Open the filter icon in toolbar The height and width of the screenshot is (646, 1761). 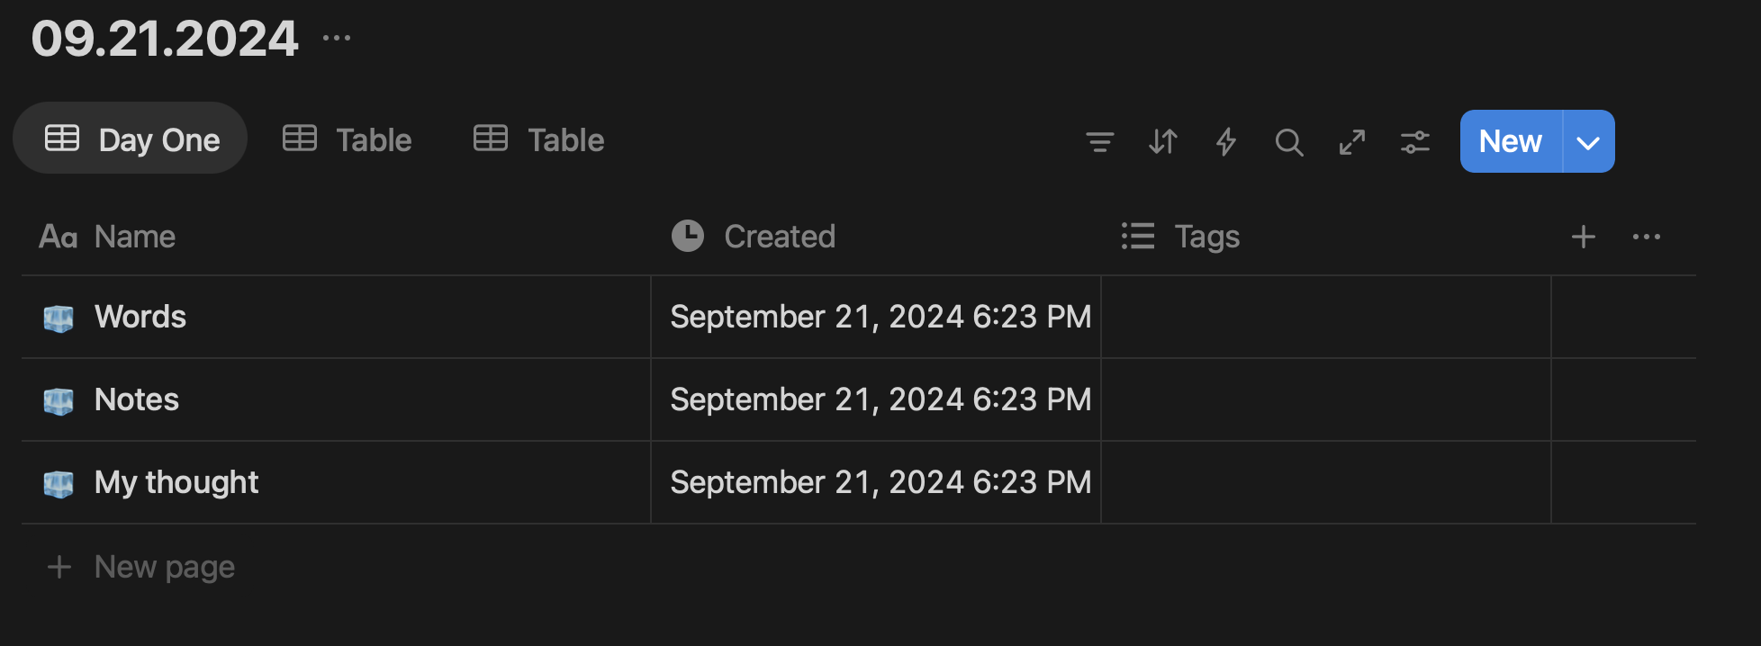pos(1099,141)
